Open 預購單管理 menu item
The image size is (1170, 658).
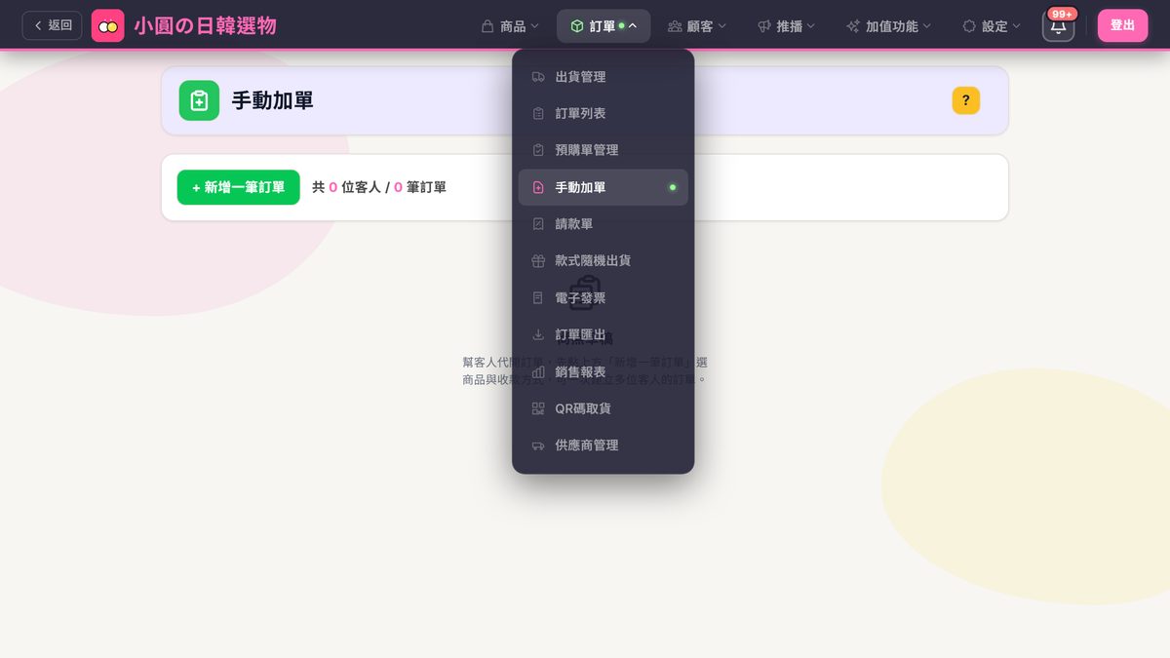pyautogui.click(x=603, y=150)
